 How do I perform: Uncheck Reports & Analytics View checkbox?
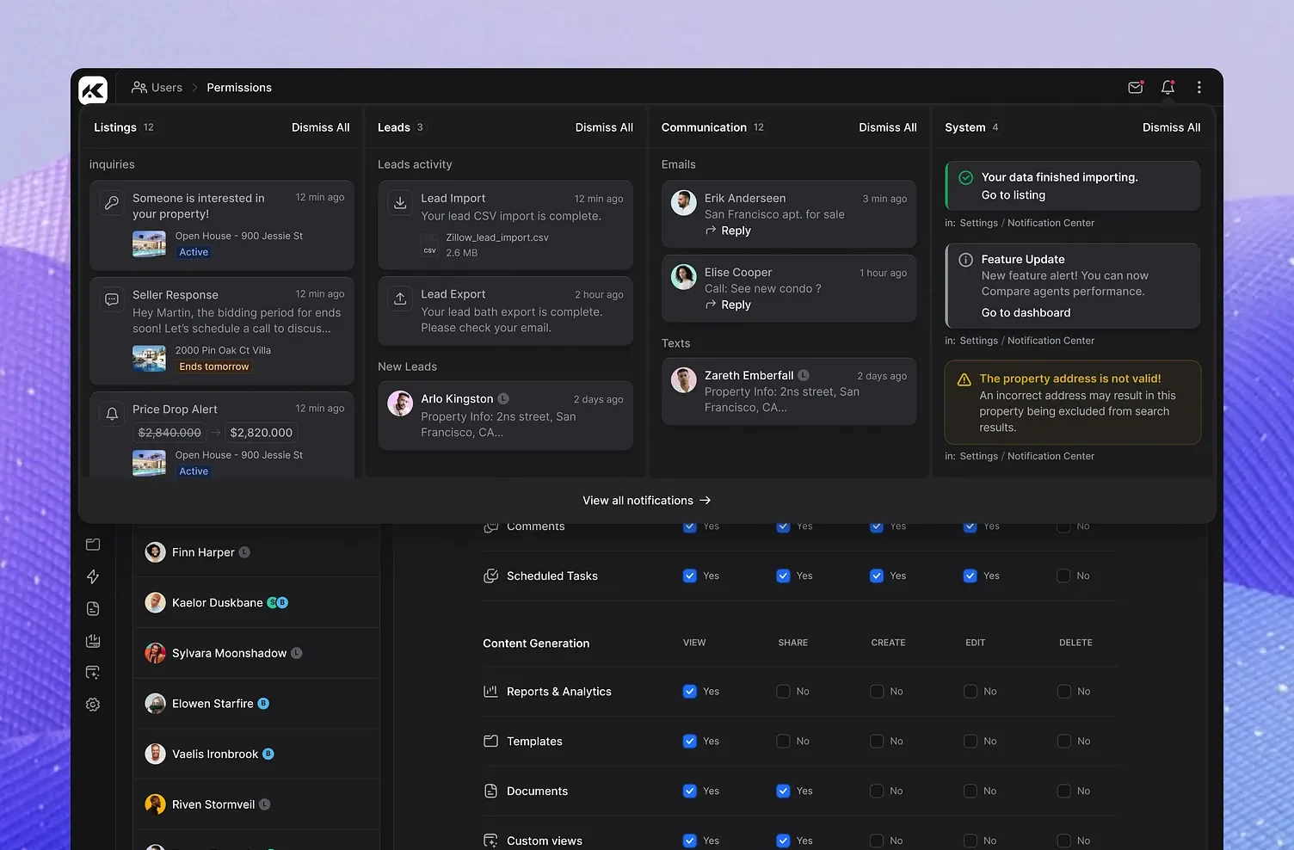coord(689,692)
